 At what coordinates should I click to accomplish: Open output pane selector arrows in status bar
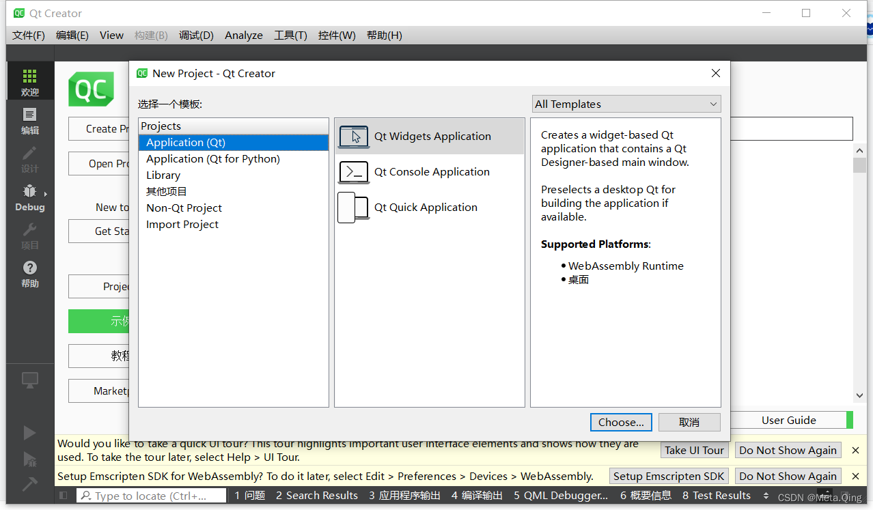pyautogui.click(x=766, y=496)
